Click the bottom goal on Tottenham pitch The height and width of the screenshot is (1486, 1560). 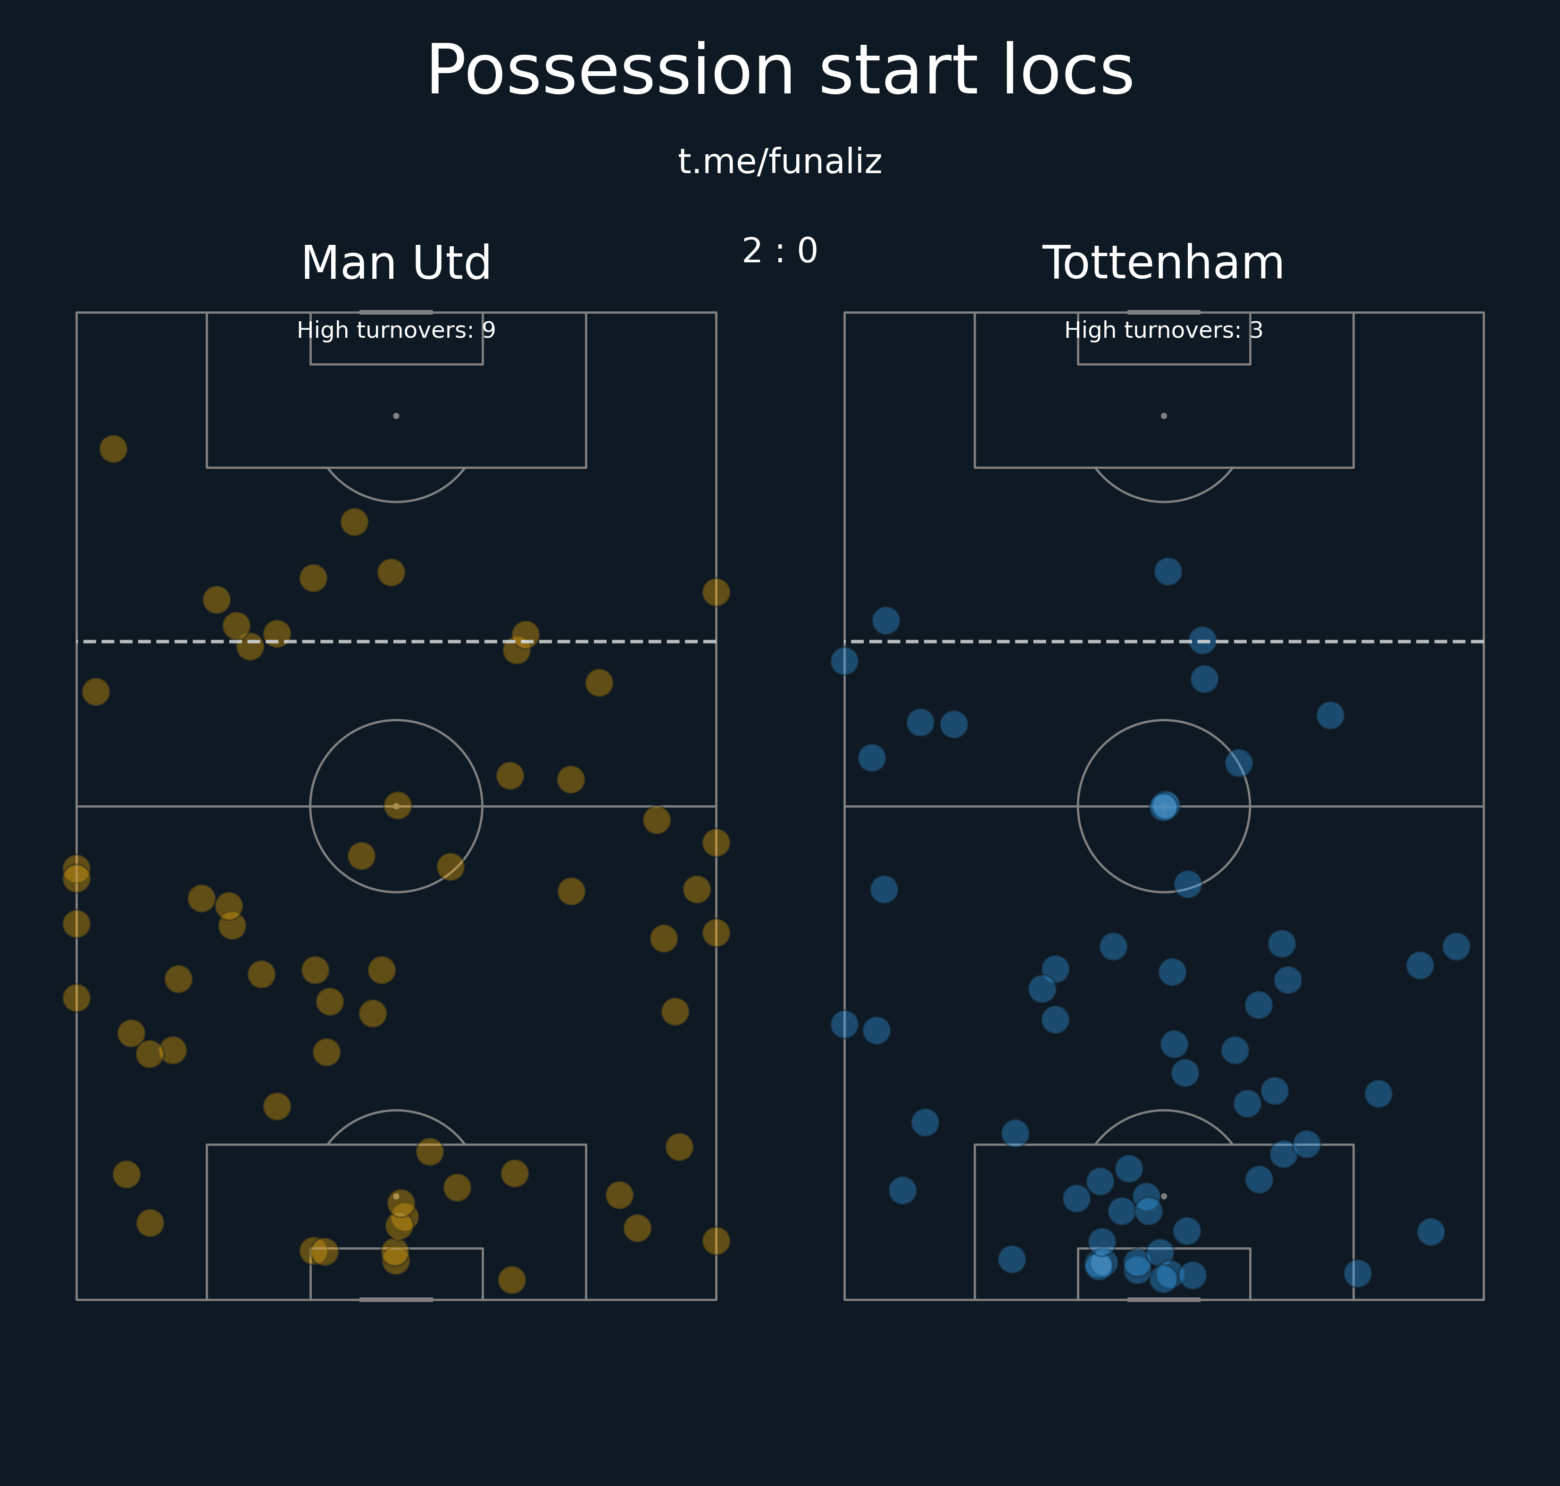1163,1300
